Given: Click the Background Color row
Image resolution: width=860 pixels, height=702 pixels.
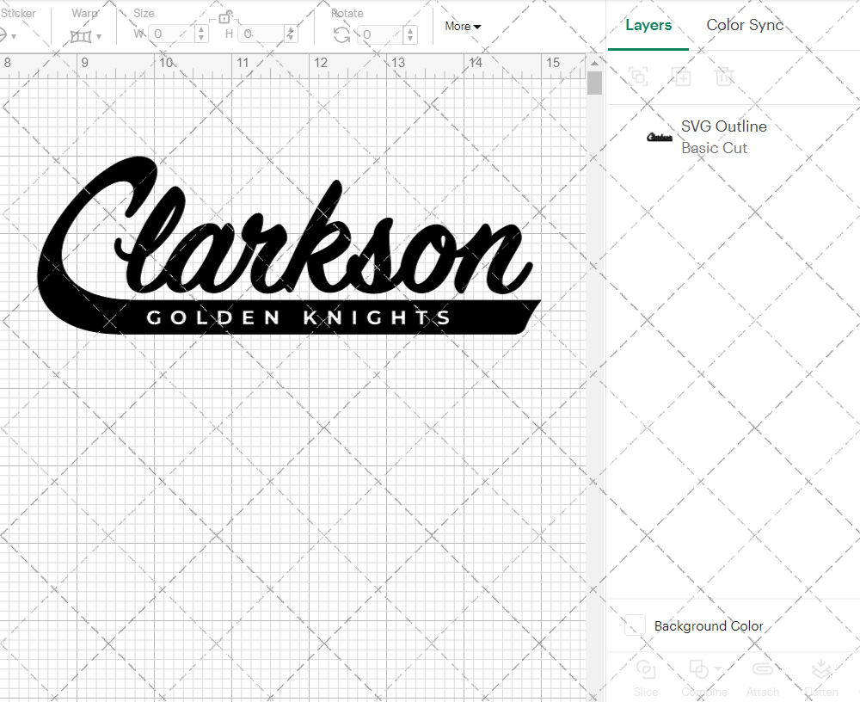Looking at the screenshot, I should pos(708,626).
